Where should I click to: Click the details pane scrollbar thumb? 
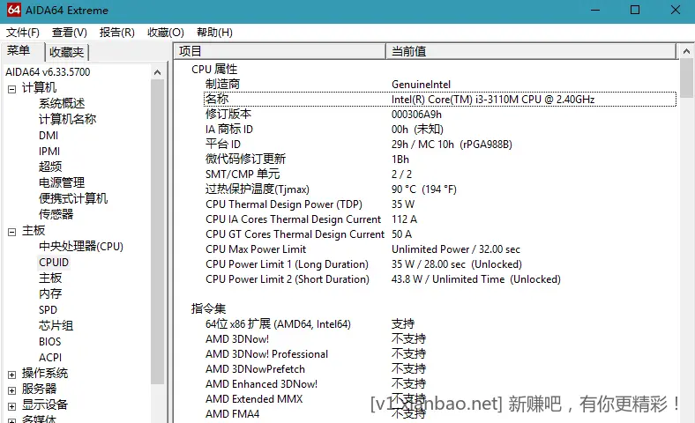pos(686,78)
